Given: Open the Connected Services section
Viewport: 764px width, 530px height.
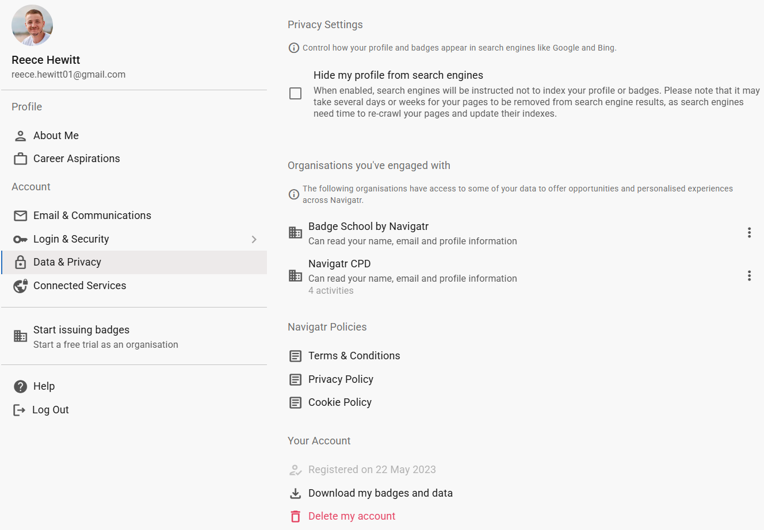Looking at the screenshot, I should tap(79, 286).
